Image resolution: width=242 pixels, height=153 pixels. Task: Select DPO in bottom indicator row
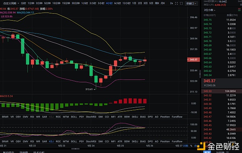[150, 141]
